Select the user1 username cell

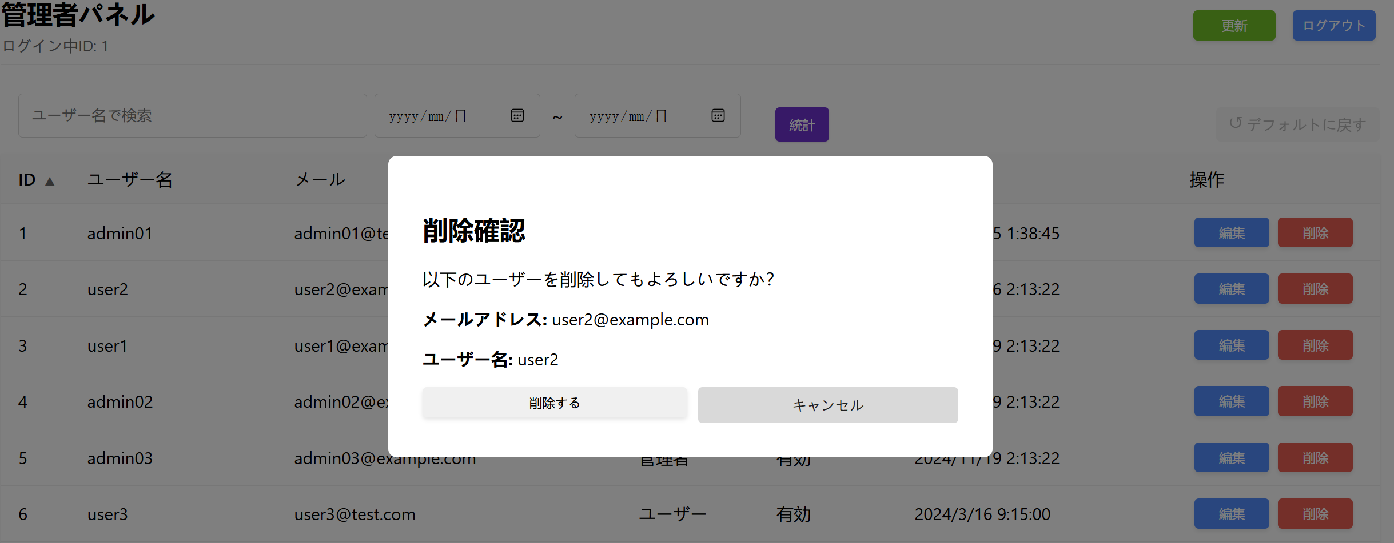tap(107, 345)
